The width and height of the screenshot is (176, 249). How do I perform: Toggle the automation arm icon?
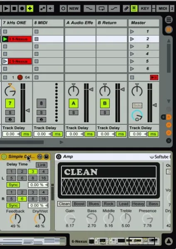coord(42,8)
